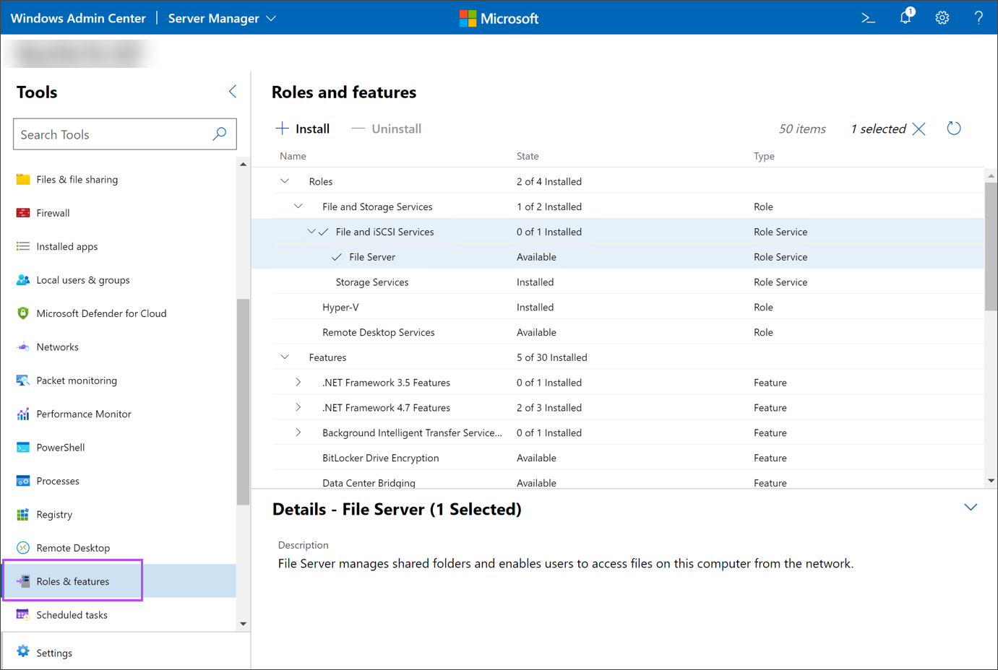Open the notifications bell
The width and height of the screenshot is (998, 670).
click(x=905, y=17)
